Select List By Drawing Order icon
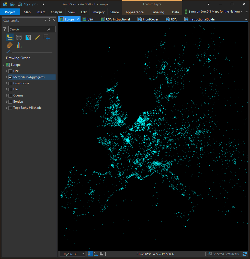Image resolution: width=250 pixels, height=259 pixels. pos(10,38)
